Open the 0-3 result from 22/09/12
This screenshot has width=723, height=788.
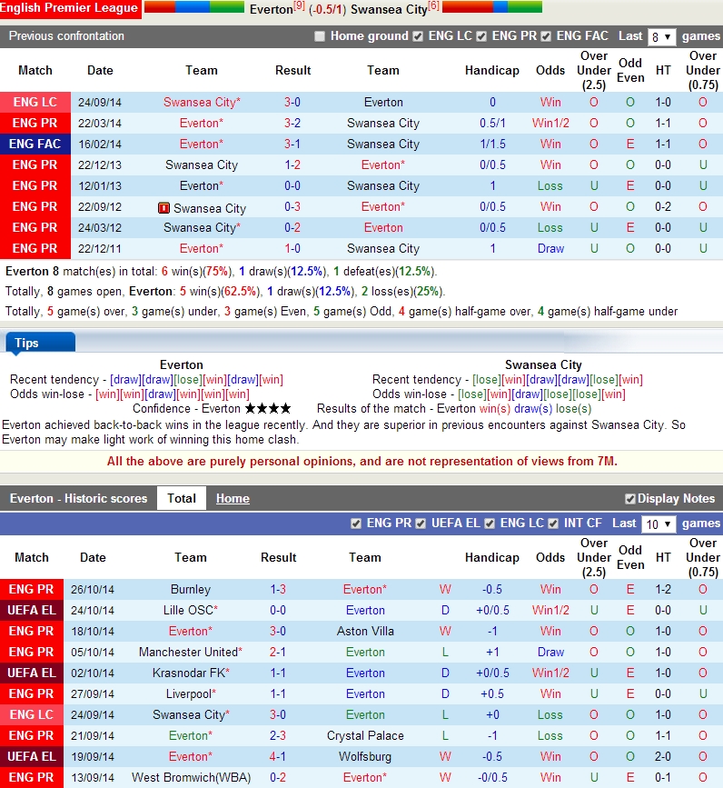(292, 206)
